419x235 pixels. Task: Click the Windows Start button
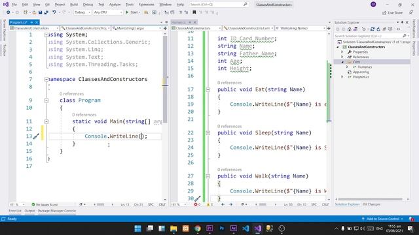(138, 228)
